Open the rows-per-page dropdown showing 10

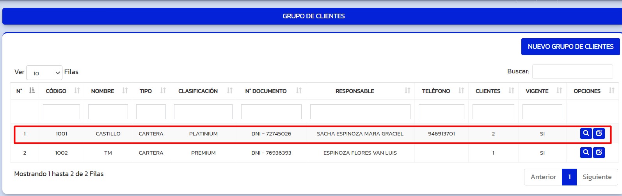click(x=44, y=73)
